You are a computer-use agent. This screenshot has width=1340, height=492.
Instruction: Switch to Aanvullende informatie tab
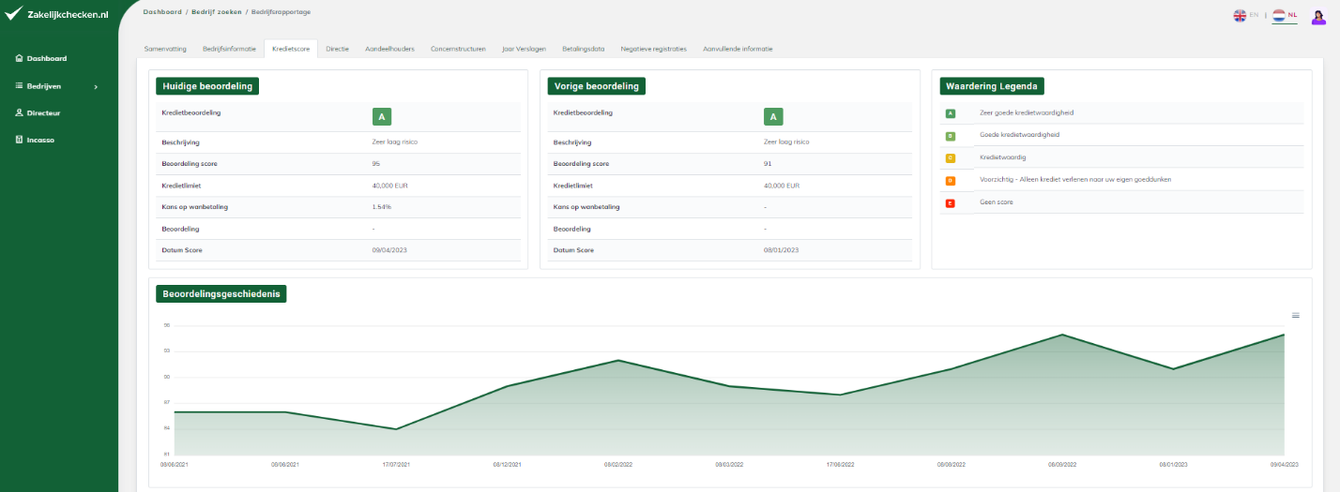click(738, 48)
